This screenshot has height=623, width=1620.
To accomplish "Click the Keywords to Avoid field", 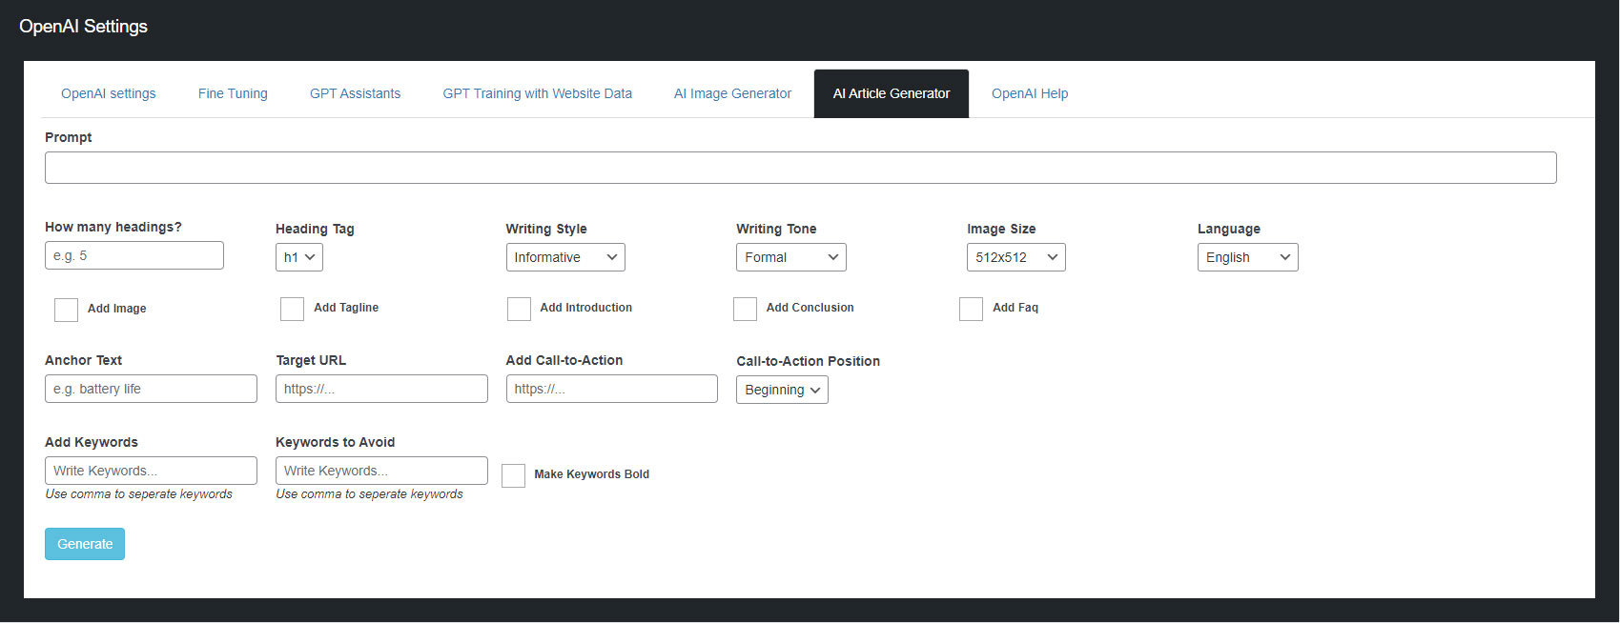I will [381, 471].
